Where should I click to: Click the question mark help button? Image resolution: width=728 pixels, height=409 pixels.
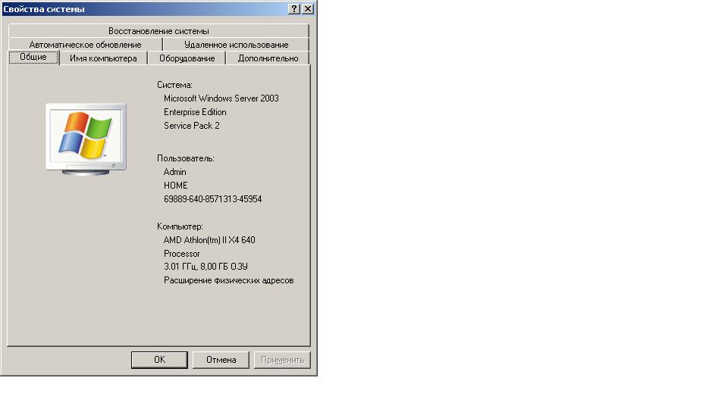[294, 9]
